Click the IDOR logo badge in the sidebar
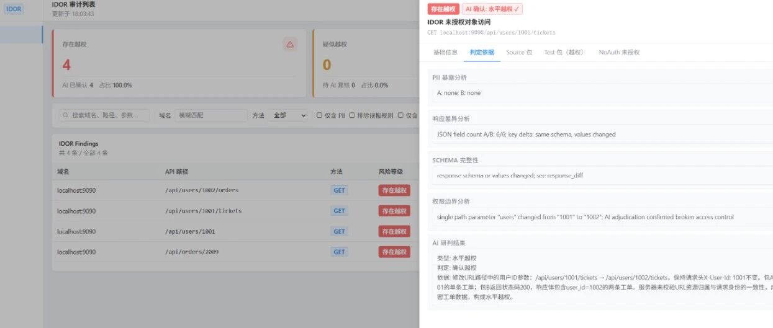 pyautogui.click(x=14, y=9)
